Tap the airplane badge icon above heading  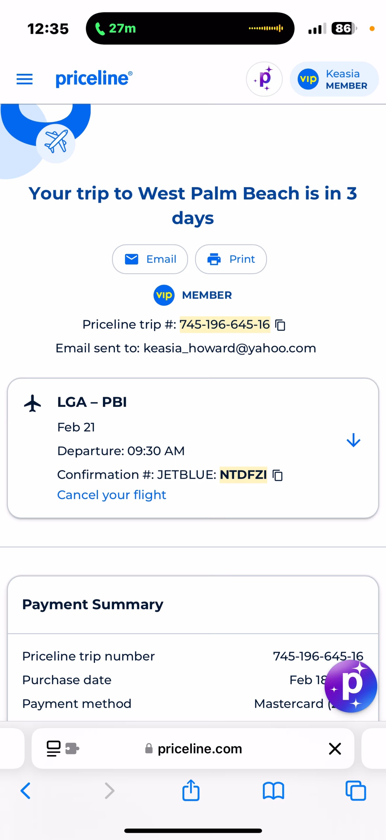pyautogui.click(x=56, y=143)
